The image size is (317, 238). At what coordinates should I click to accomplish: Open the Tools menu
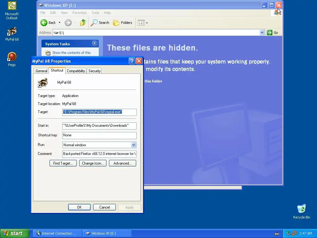coord(95,13)
